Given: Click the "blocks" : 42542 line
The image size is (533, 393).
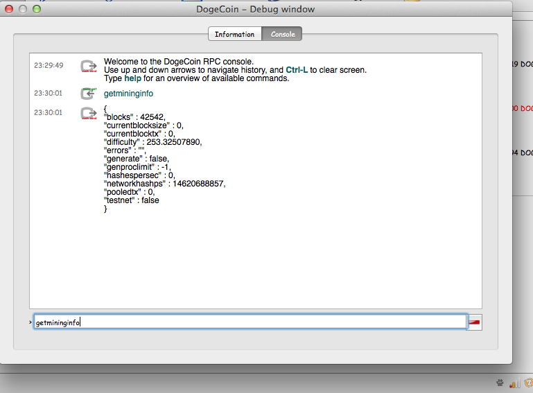Looking at the screenshot, I should tap(134, 117).
